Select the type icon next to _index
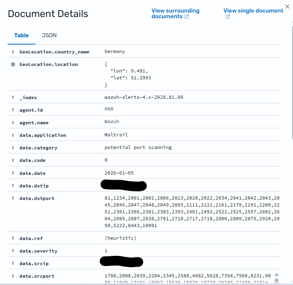 point(13,98)
